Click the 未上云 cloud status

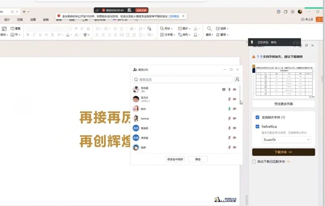[307, 19]
